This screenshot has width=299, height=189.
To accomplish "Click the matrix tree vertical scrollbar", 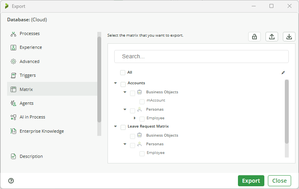I will 287,111.
